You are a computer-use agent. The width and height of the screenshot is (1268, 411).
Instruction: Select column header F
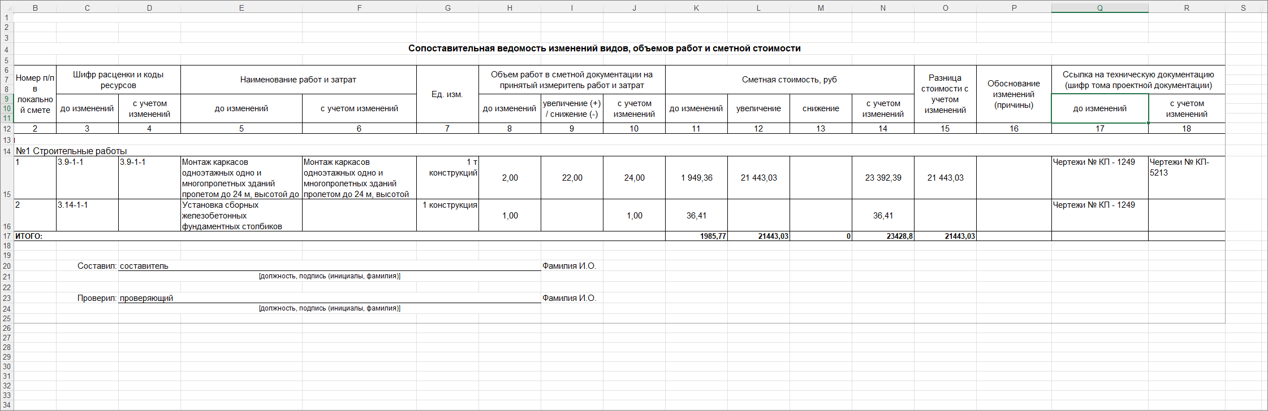[x=359, y=8]
